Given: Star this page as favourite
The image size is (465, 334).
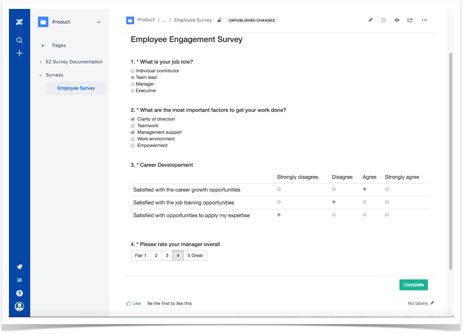Looking at the screenshot, I should [x=384, y=20].
